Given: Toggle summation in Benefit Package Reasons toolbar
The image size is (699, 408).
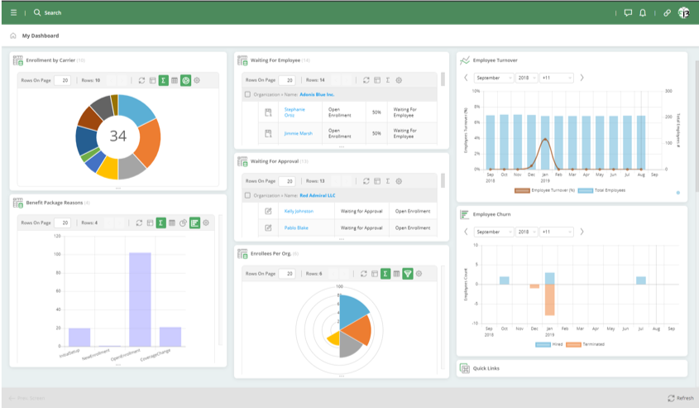Looking at the screenshot, I should point(162,223).
